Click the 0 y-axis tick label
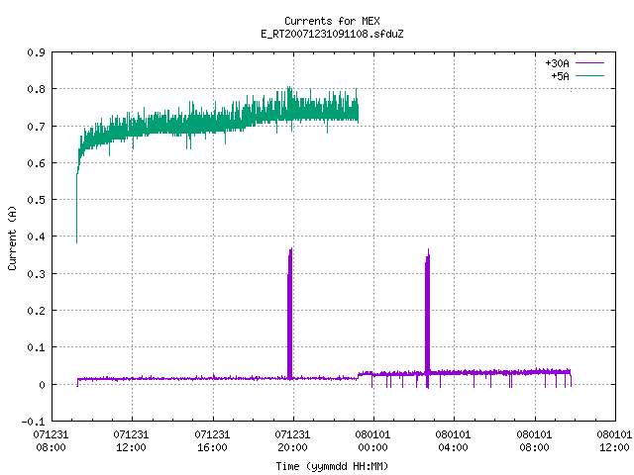The height and width of the screenshot is (475, 634). pos(42,385)
